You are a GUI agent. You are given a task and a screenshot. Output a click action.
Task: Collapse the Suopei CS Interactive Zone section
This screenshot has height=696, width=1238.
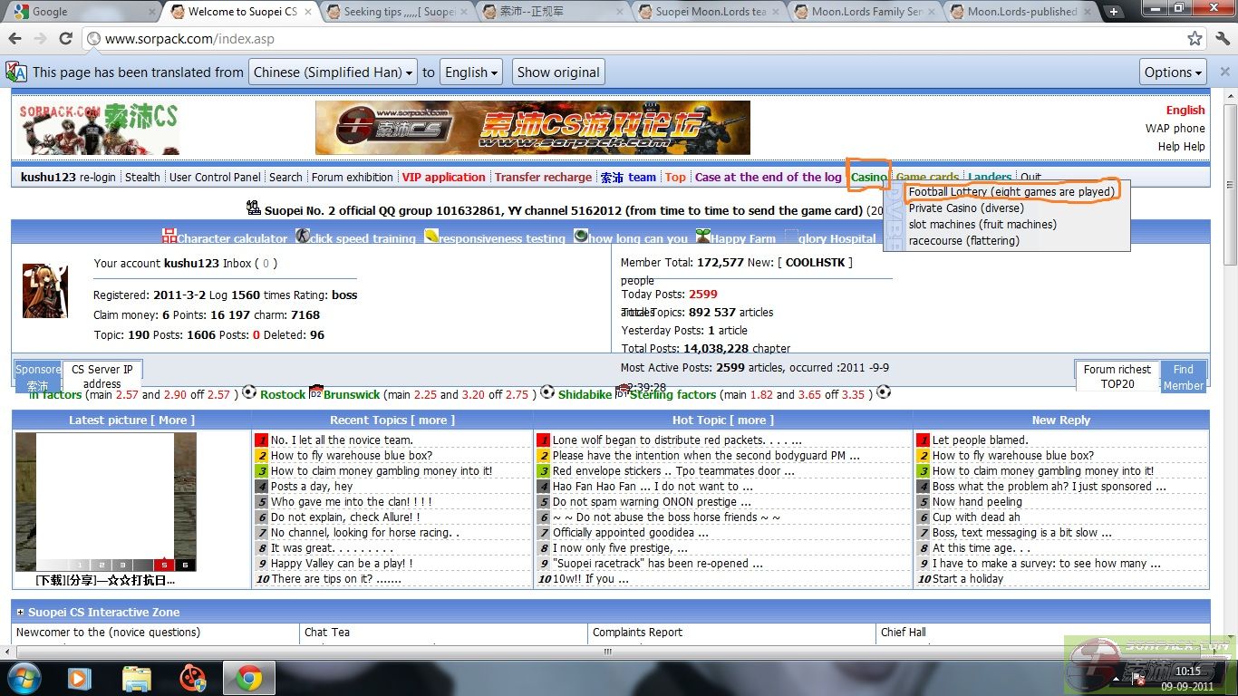(20, 613)
